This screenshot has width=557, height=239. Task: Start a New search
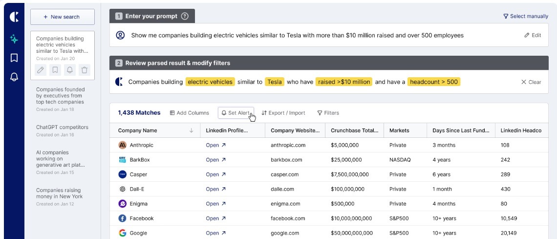(63, 17)
